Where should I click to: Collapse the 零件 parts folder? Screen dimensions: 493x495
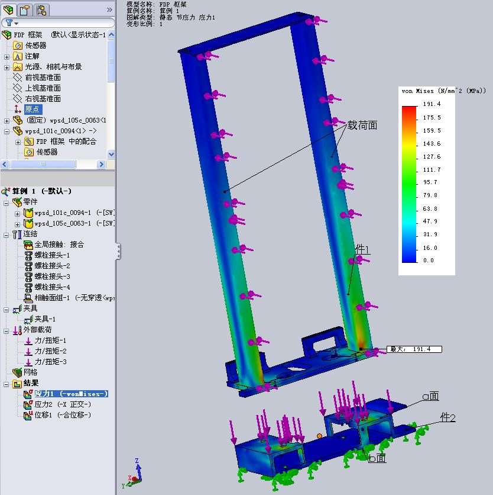(6, 202)
